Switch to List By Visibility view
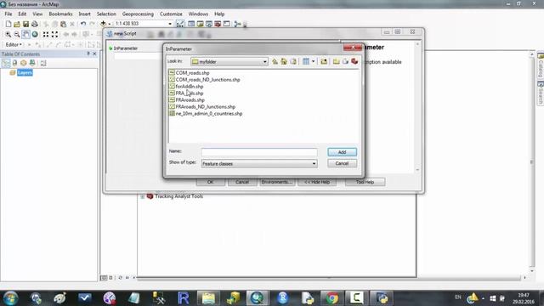The height and width of the screenshot is (306, 544). 24,63
